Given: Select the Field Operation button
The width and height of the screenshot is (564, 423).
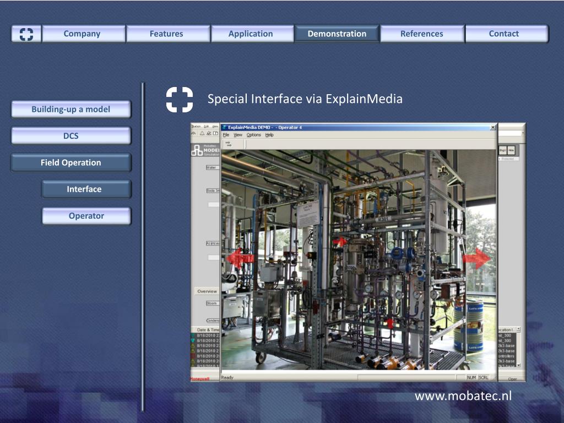Looking at the screenshot, I should pyautogui.click(x=71, y=162).
